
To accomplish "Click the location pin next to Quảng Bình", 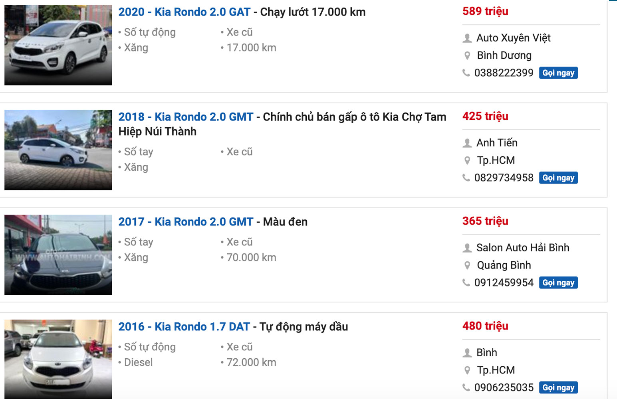I will pos(467,265).
